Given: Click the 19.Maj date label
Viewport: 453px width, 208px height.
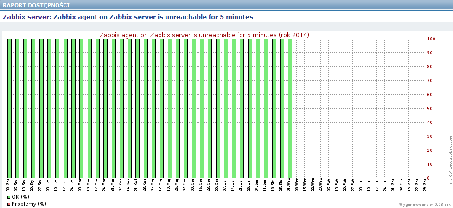Looking at the screenshot, I should [170, 184].
